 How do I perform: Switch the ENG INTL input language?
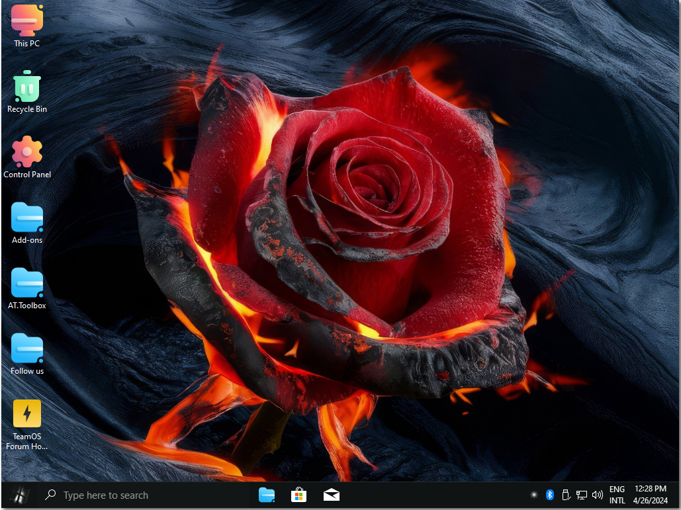617,495
